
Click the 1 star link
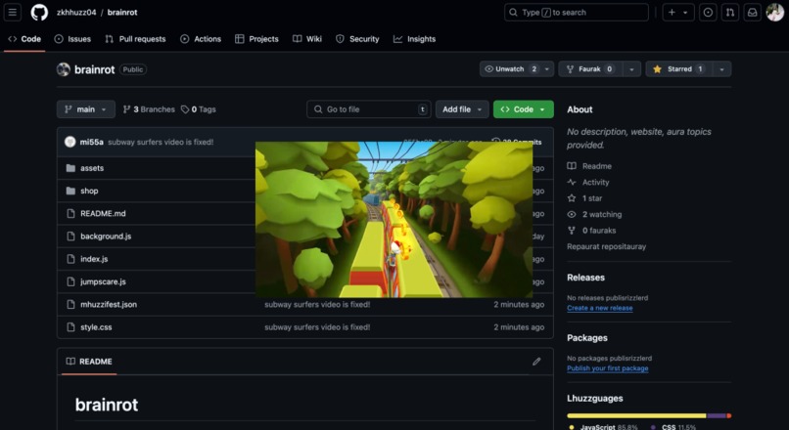pyautogui.click(x=584, y=198)
